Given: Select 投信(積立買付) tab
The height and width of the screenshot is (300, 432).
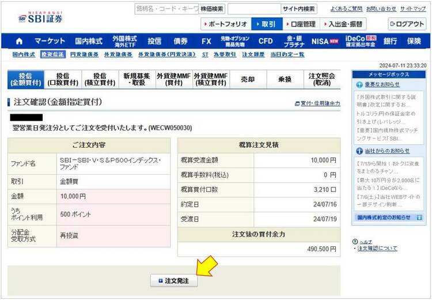Looking at the screenshot, I should (100, 80).
